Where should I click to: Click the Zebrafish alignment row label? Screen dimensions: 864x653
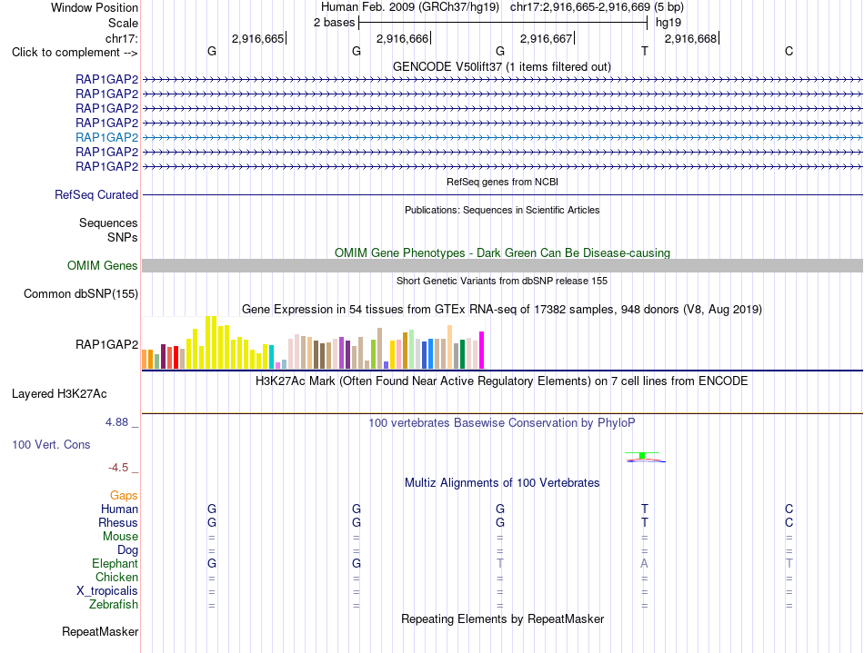coord(114,605)
